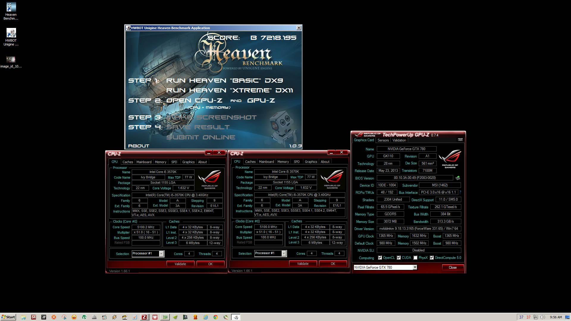Click Make Screenshot step 3
Image resolution: width=571 pixels, height=321 pixels.
point(211,117)
